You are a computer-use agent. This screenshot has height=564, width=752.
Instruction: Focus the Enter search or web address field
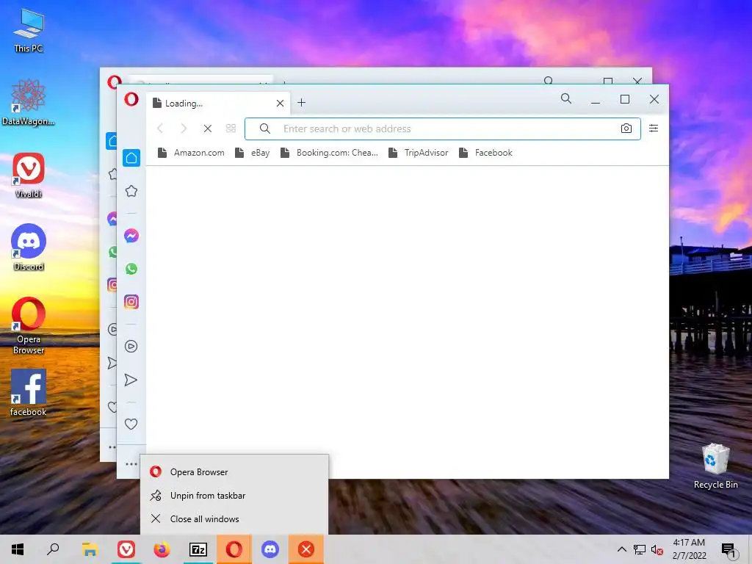click(443, 129)
